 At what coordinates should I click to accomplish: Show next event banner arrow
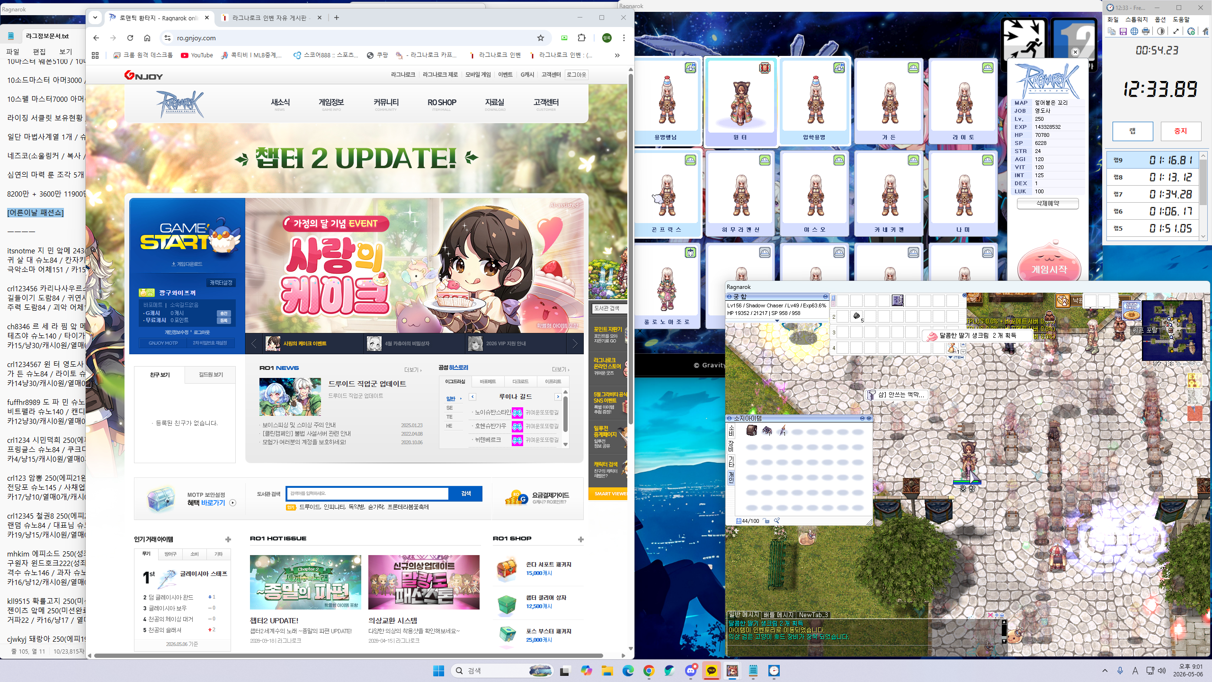(x=575, y=344)
